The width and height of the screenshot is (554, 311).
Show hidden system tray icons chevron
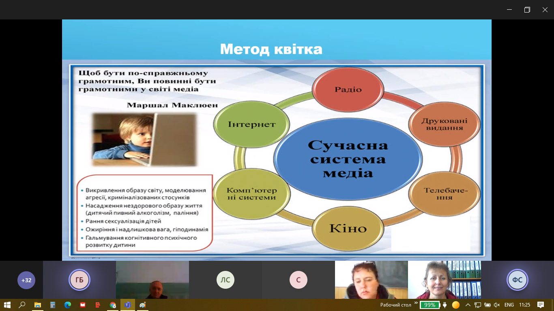[468, 305]
